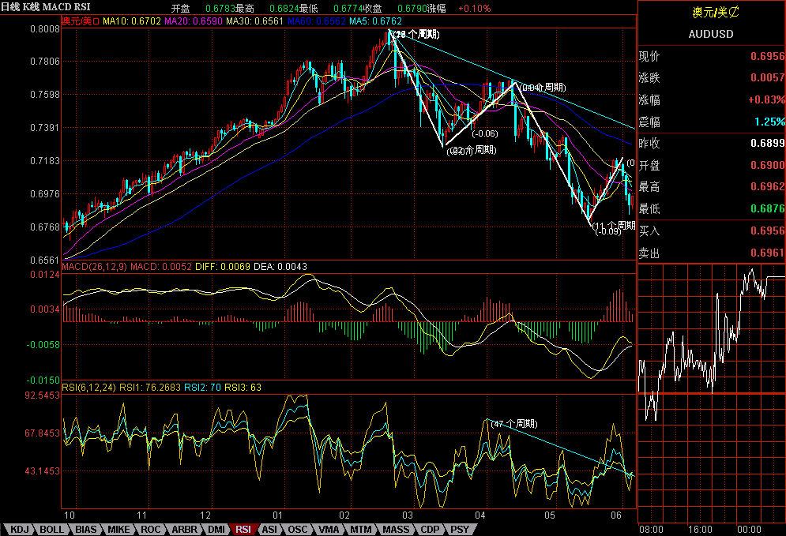Screen dimensions: 786x536
Task: Select the KDJ indicator
Action: tap(18, 530)
